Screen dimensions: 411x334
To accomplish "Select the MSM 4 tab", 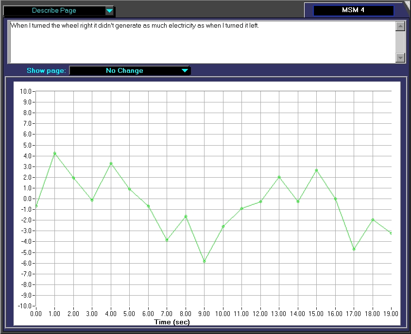I will [353, 10].
